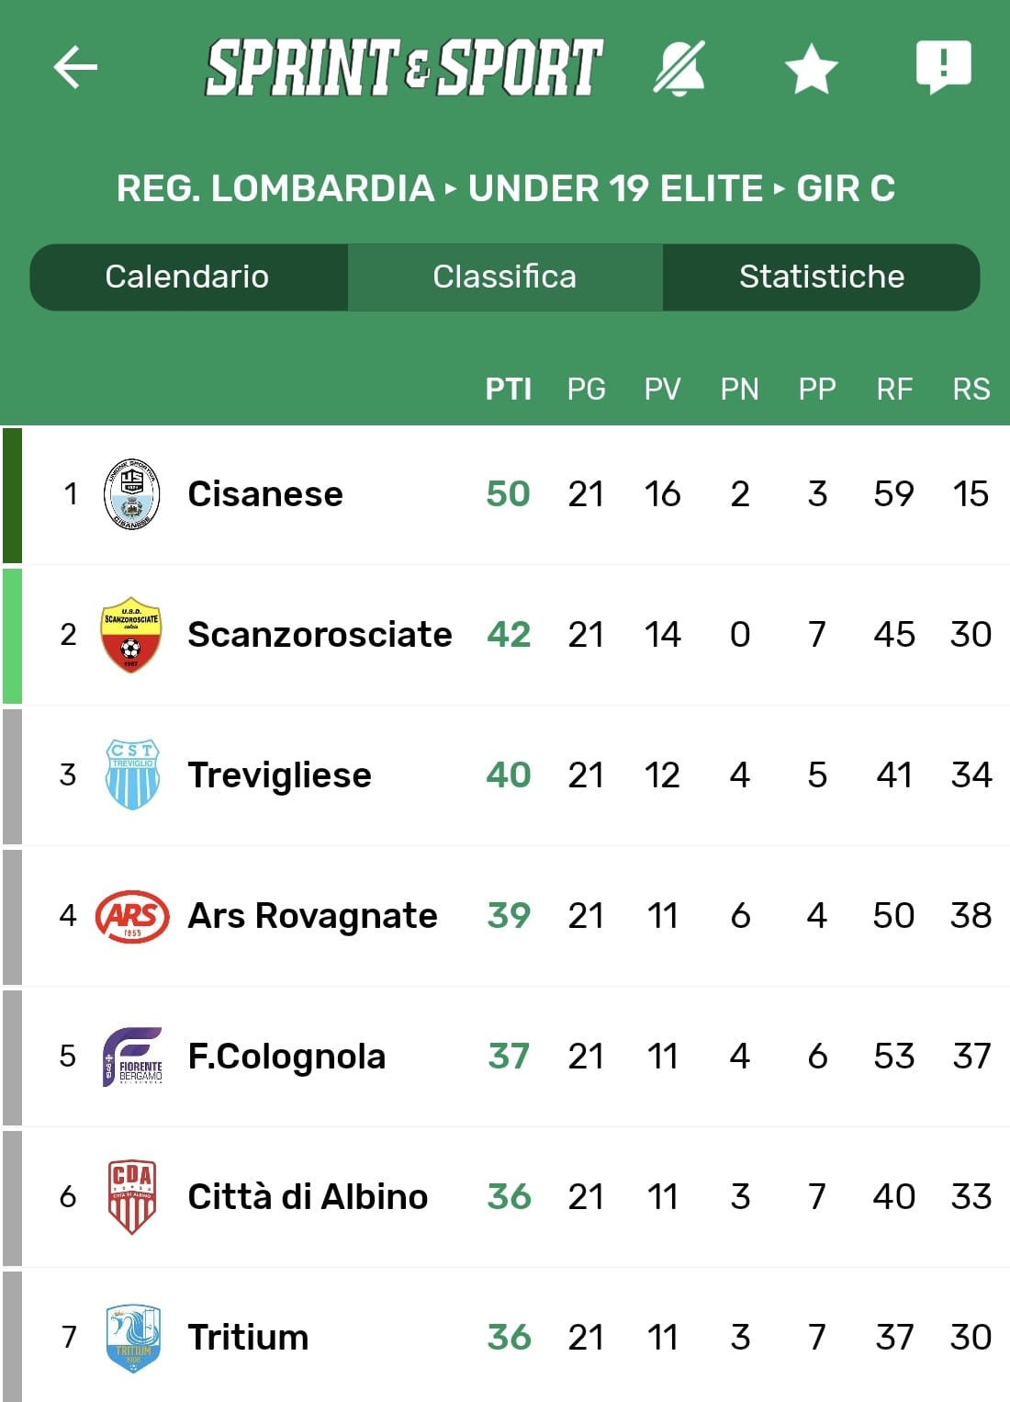Screen dimensions: 1010x1402
Task: Tap the Sprint & Sport logo
Action: pos(404,67)
